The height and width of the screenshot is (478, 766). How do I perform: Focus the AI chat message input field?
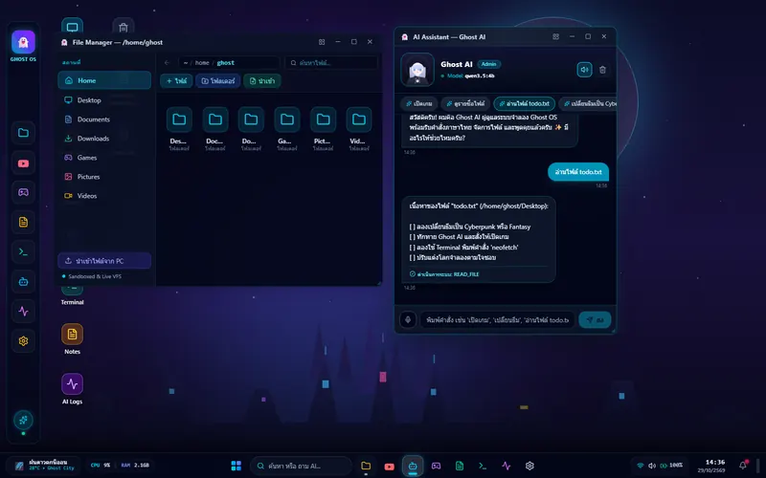tap(497, 320)
